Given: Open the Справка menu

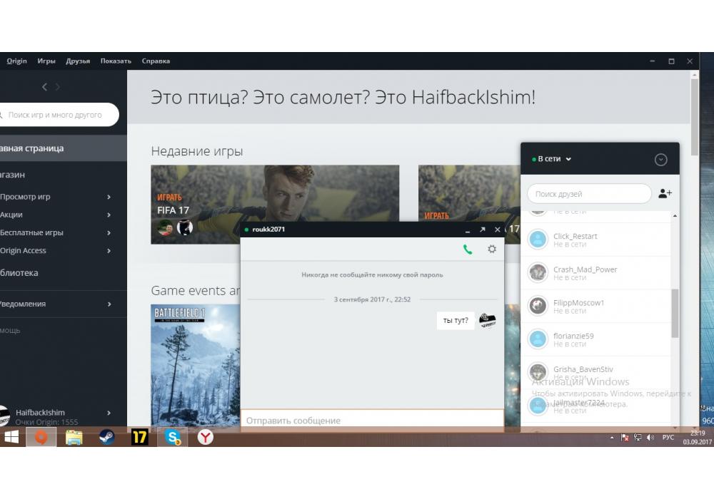Looking at the screenshot, I should pyautogui.click(x=156, y=61).
